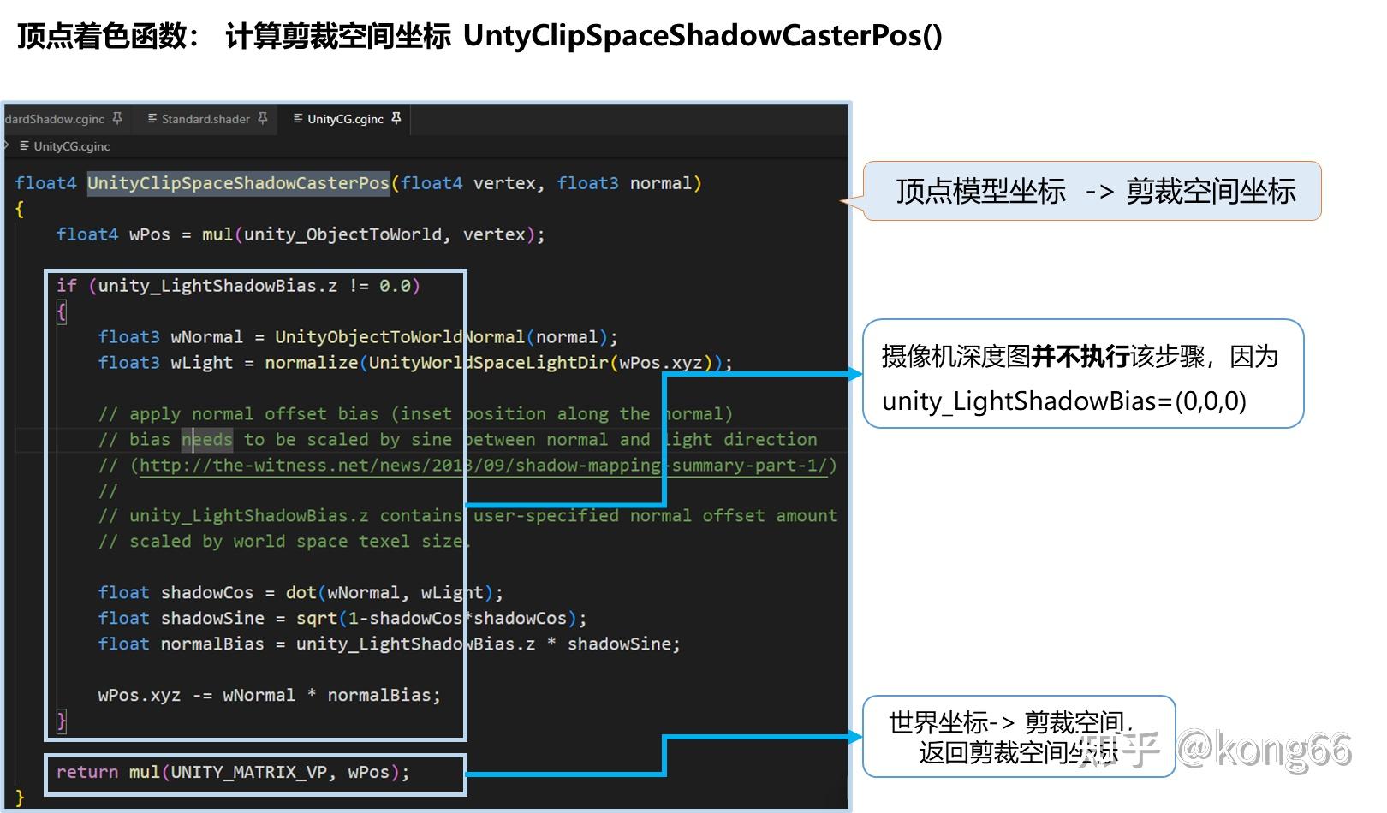
Task: Click the pin icon on dardShadow.cginc tab
Action: 118,119
